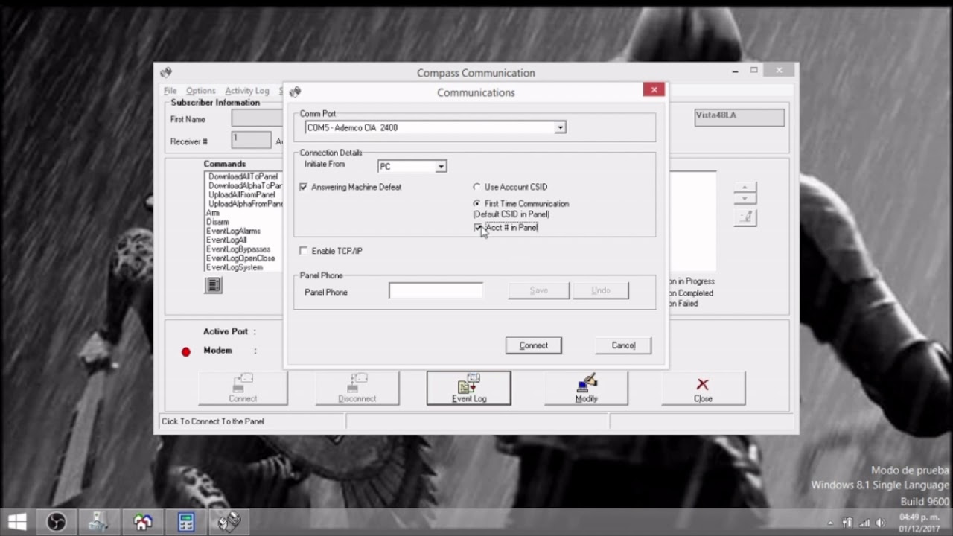Select Use Account CSID radio button
Image resolution: width=953 pixels, height=536 pixels.
pyautogui.click(x=477, y=187)
